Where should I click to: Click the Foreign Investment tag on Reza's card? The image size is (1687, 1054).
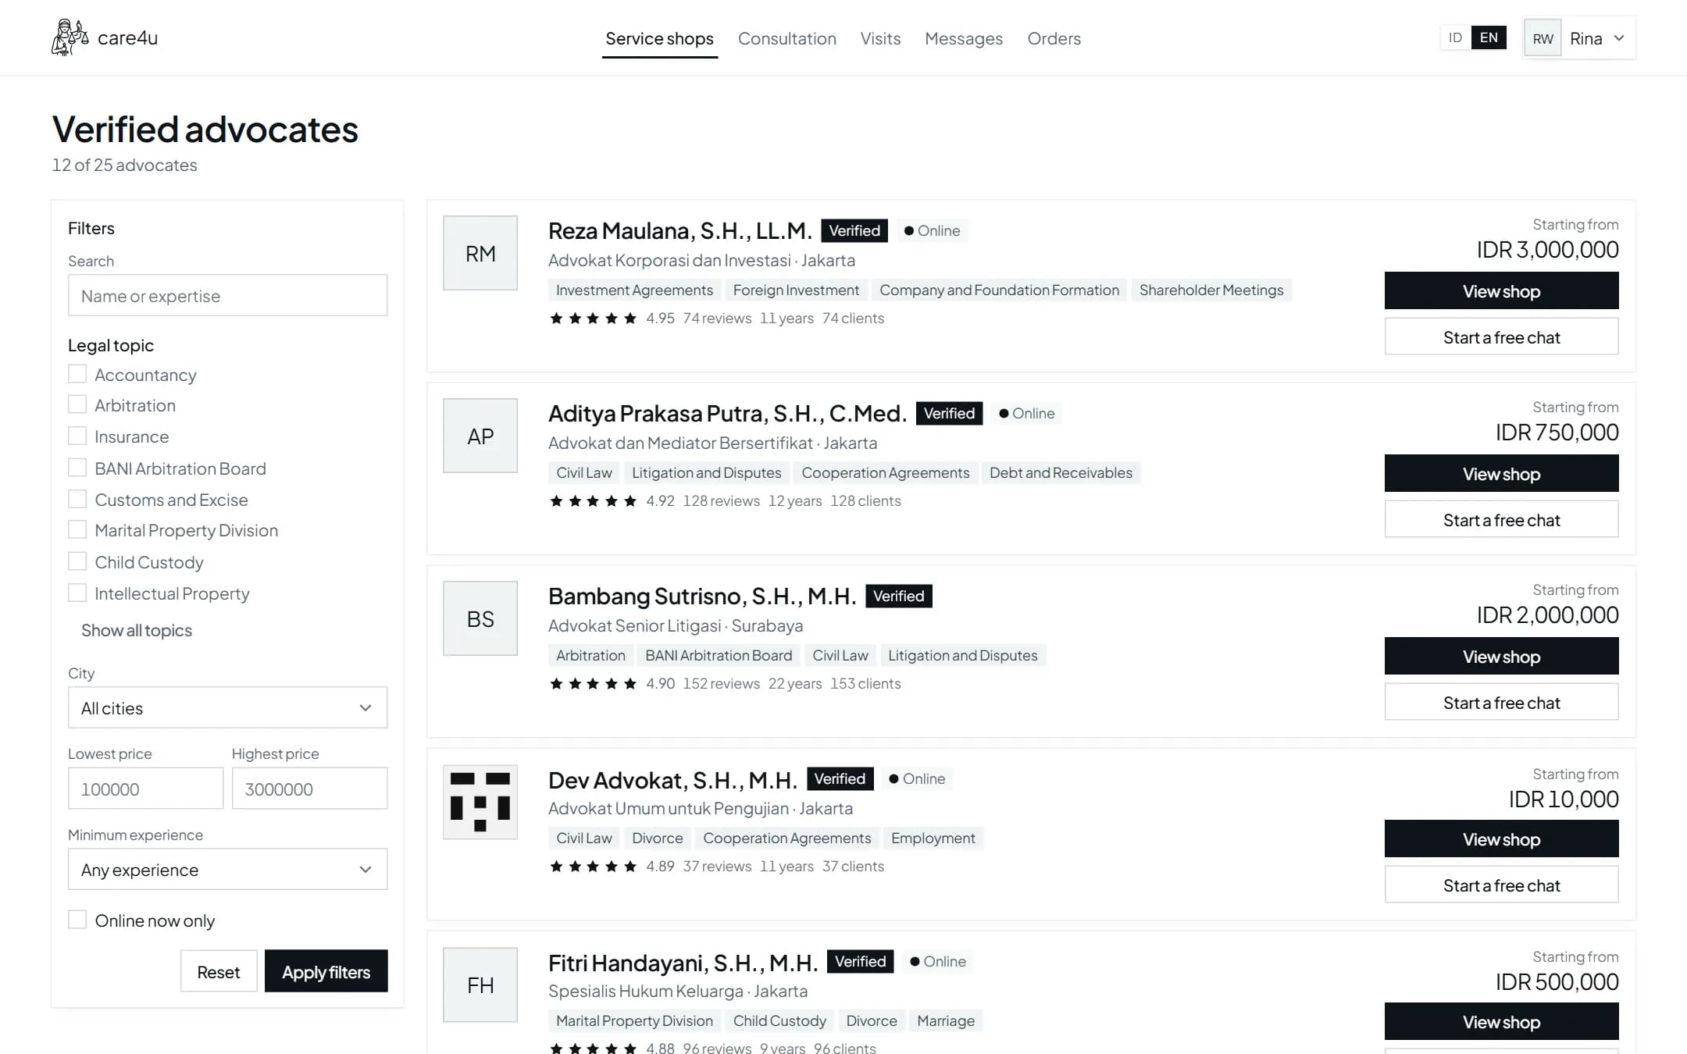tap(796, 290)
